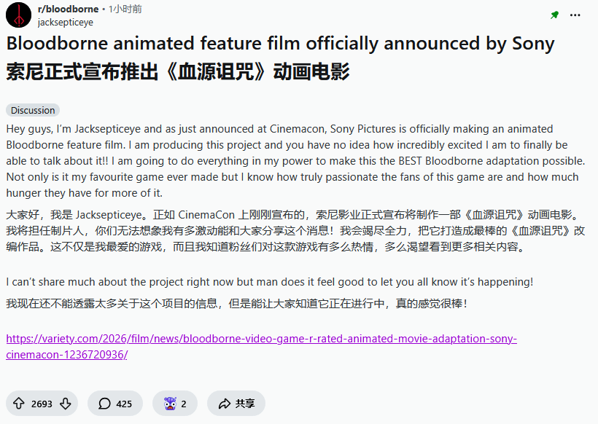Click the 425 comment count
Image resolution: width=598 pixels, height=424 pixels.
coord(124,404)
